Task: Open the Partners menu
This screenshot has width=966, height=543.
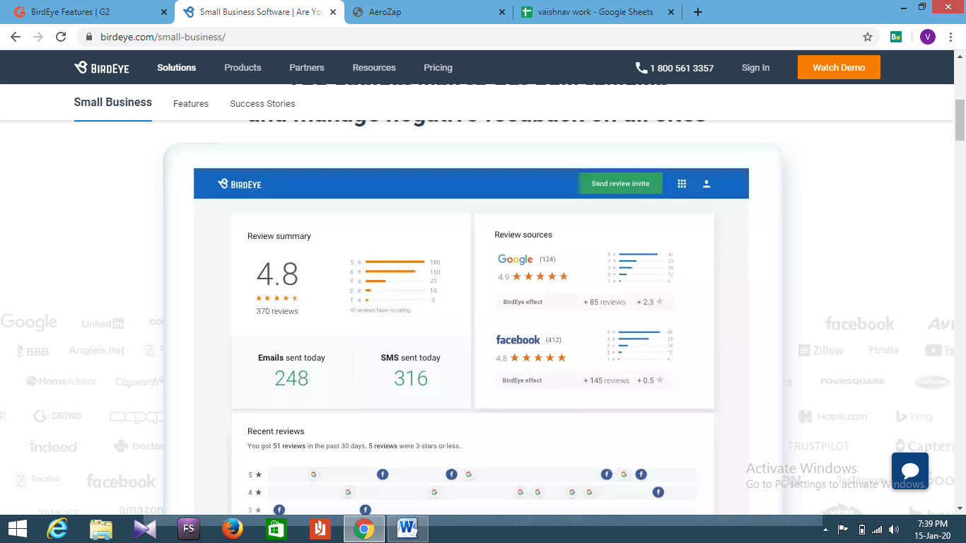Action: (x=307, y=68)
